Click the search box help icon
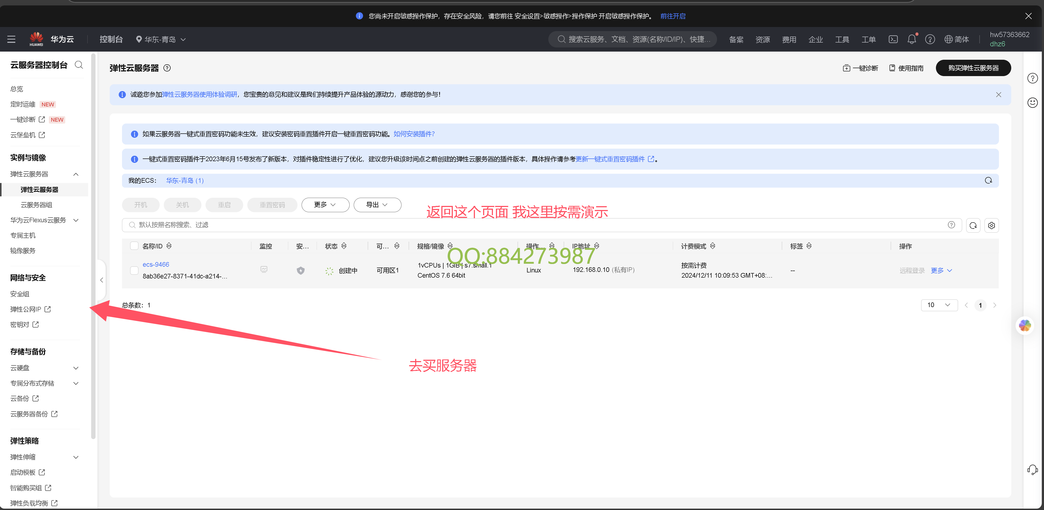 pyautogui.click(x=951, y=225)
